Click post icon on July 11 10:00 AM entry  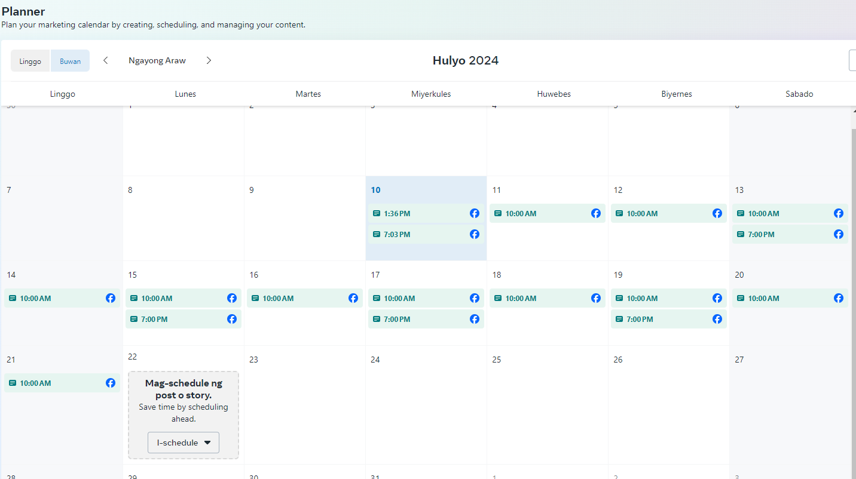click(497, 213)
